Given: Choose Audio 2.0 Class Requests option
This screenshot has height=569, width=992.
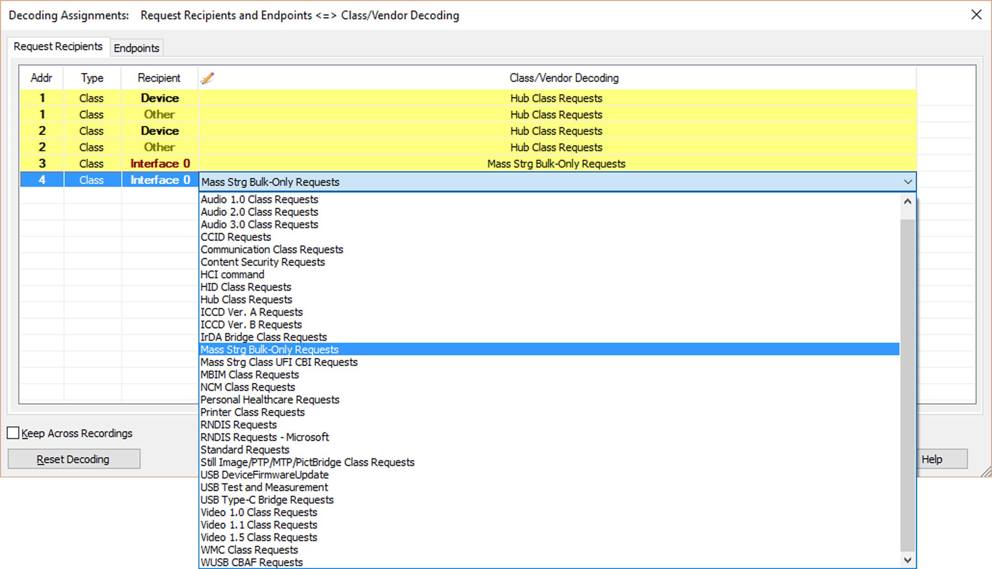Looking at the screenshot, I should 550,212.
